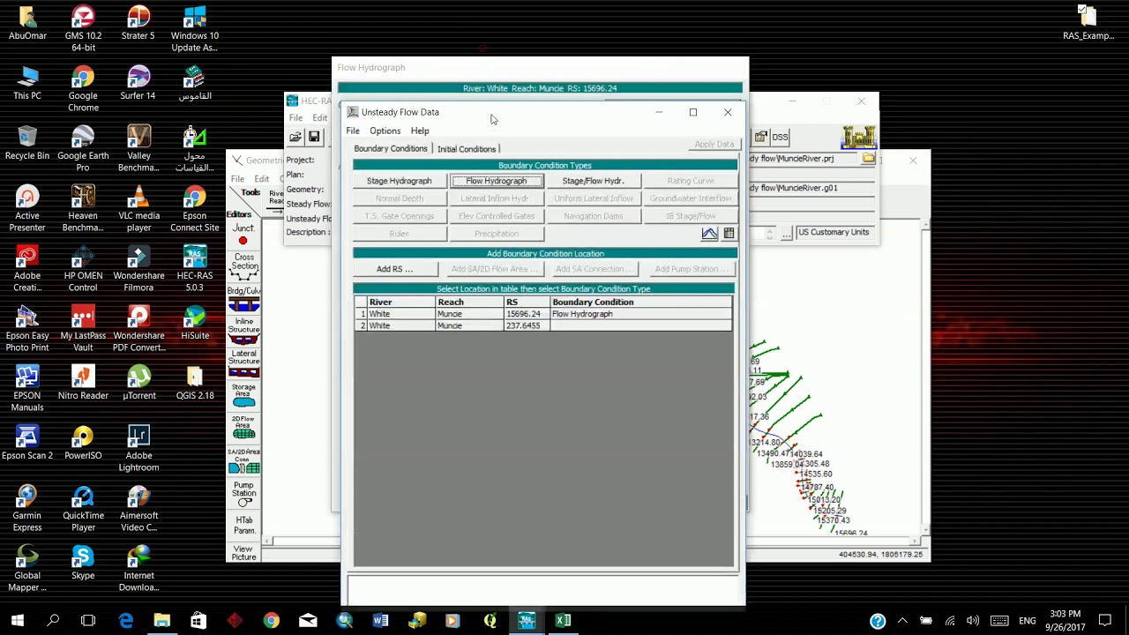Switch to the Initial Conditions tab

coord(467,149)
